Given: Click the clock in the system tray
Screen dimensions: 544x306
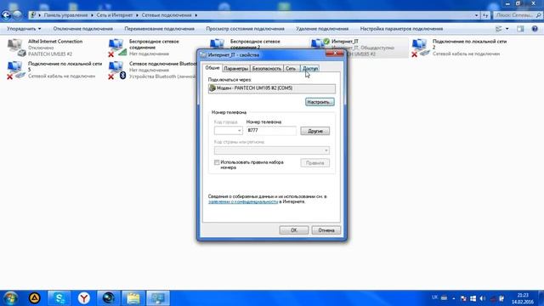Looking at the screenshot, I should (523, 298).
